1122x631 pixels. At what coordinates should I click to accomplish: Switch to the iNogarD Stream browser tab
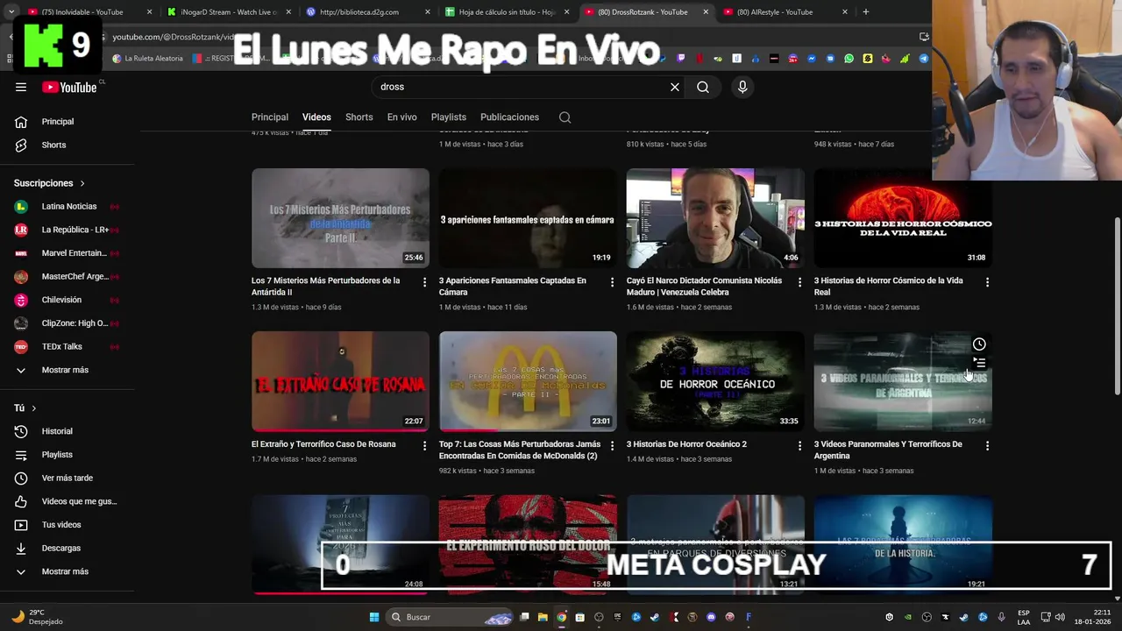(x=228, y=12)
